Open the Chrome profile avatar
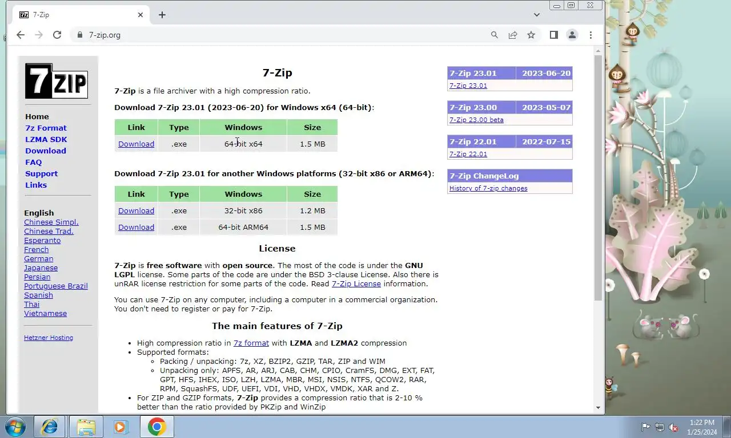 (572, 35)
